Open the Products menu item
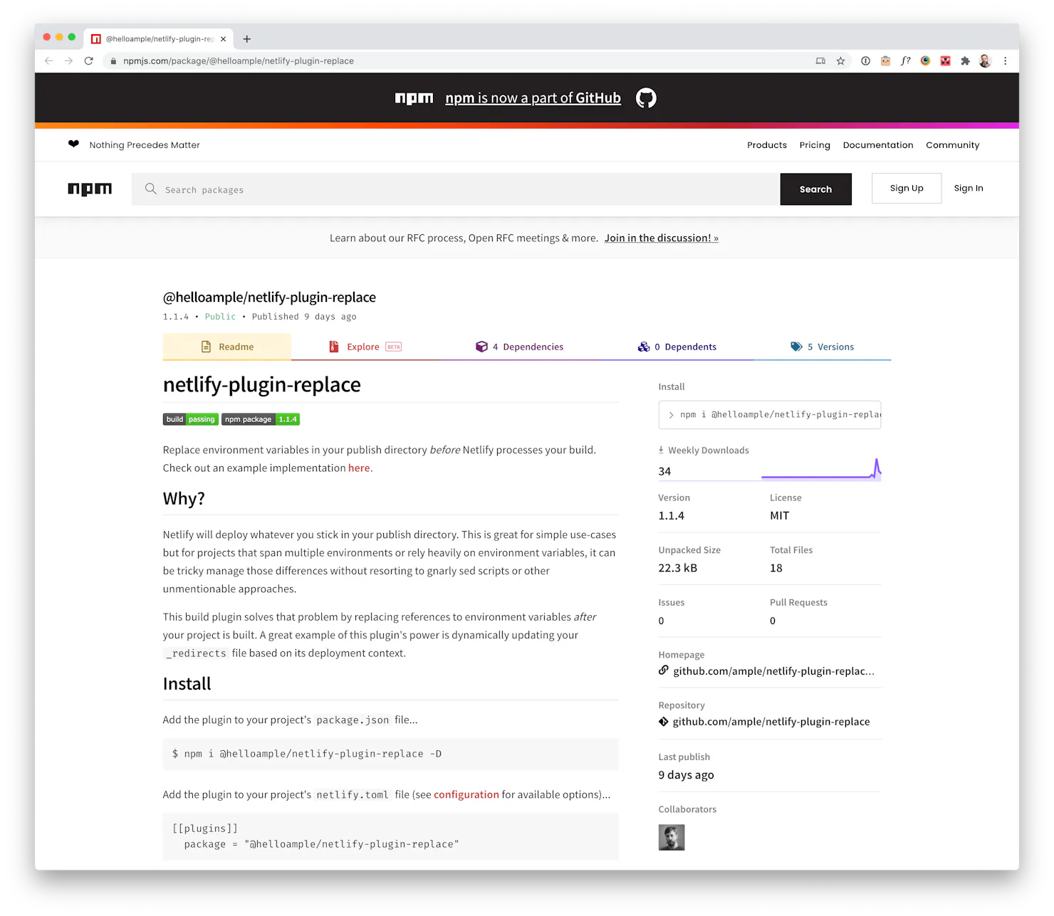The width and height of the screenshot is (1054, 916). point(767,145)
